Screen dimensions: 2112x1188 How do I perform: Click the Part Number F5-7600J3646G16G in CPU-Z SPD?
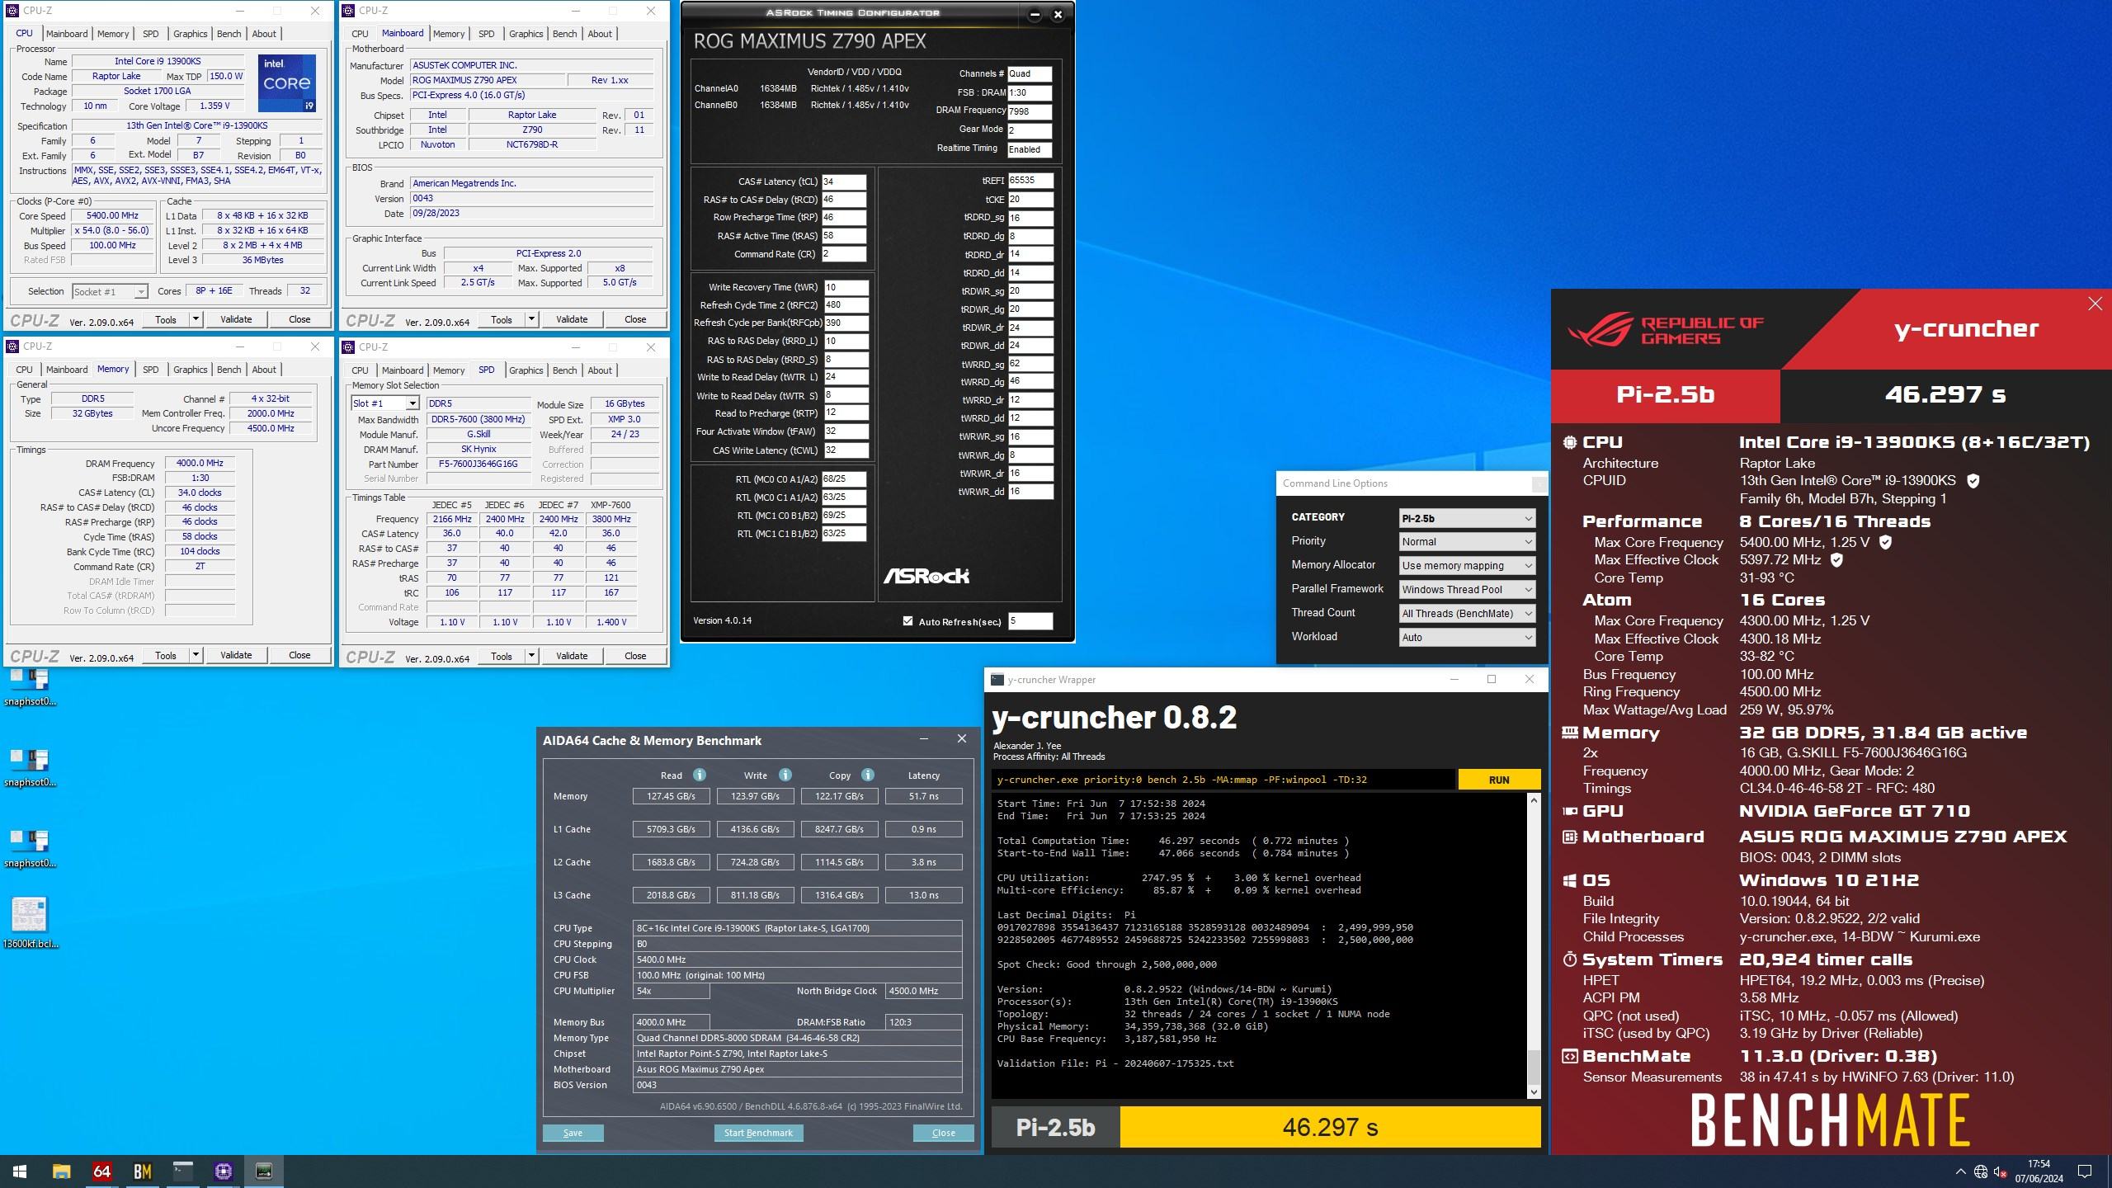(478, 464)
